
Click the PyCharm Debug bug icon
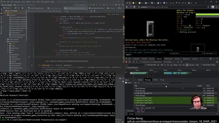coord(94,5)
